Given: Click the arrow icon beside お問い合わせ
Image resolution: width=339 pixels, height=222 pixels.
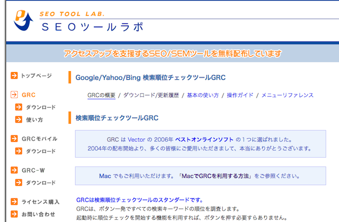Looking at the screenshot, I should (x=14, y=214).
